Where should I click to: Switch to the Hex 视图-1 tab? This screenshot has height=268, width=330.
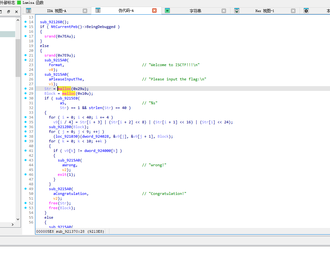tap(265, 11)
